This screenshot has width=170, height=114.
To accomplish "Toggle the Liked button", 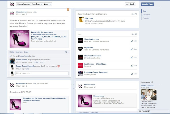I will [x=130, y=4].
